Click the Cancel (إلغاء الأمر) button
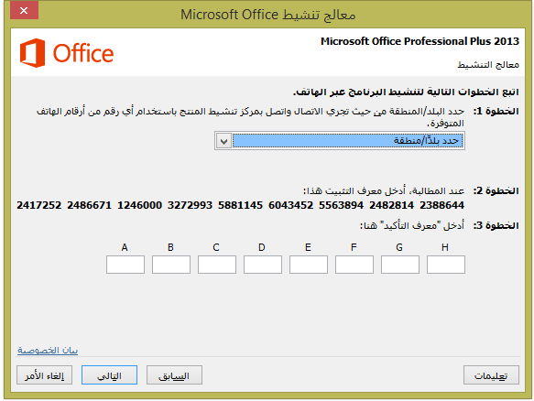The height and width of the screenshot is (401, 534). 44,375
